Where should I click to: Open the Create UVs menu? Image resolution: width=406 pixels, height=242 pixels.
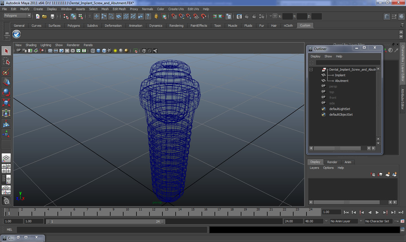coord(176,9)
